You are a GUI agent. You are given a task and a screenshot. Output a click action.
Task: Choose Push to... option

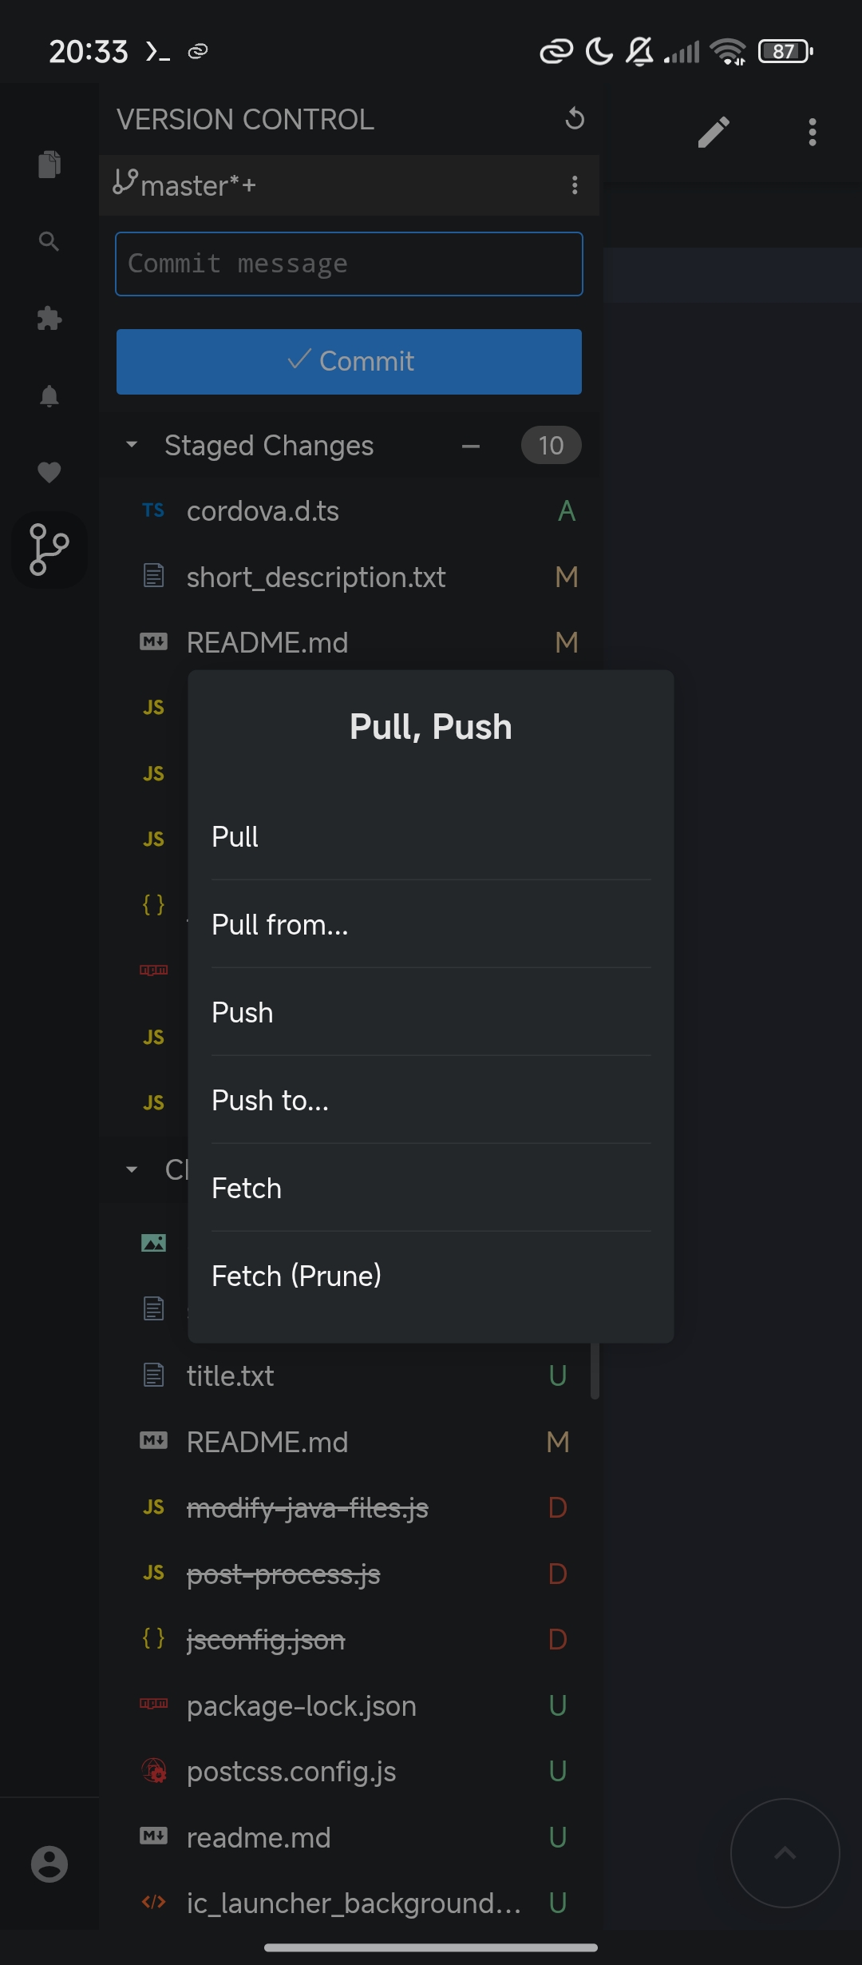click(270, 1100)
